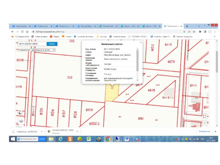220x165 pixels.
Task: Open the Каталог продукции bookmark
Action: tap(183, 36)
